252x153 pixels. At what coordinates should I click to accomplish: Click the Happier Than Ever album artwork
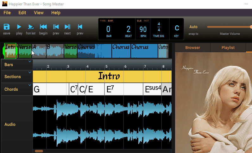click(213, 103)
